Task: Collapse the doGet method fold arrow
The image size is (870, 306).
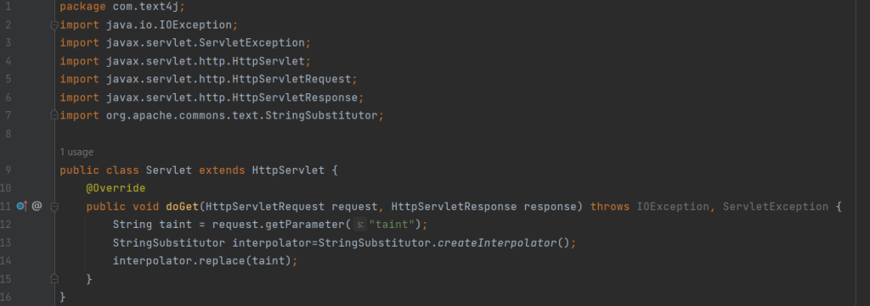Action: point(54,206)
